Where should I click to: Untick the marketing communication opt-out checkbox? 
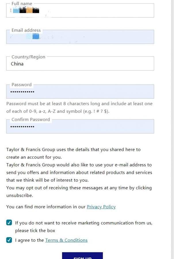(x=9, y=222)
